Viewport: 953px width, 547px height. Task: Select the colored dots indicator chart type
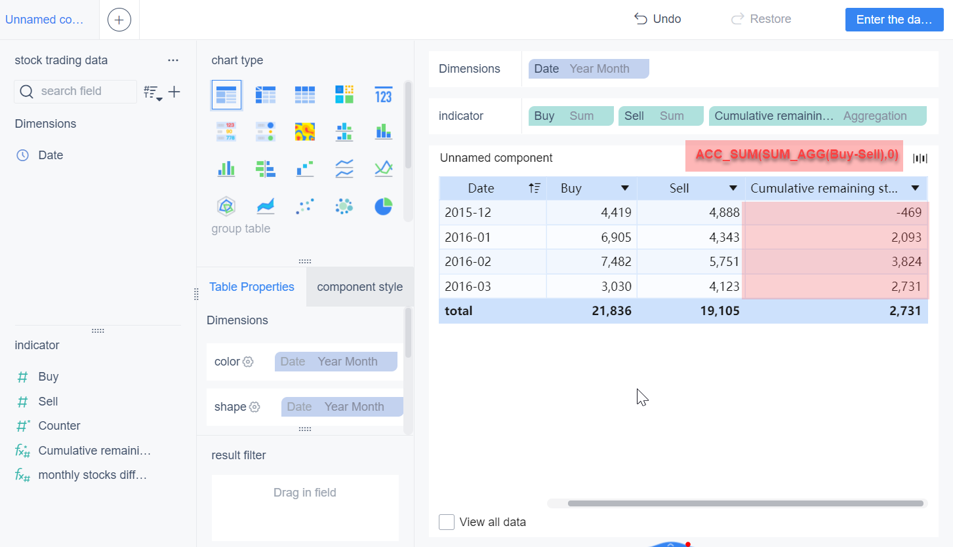tap(266, 132)
